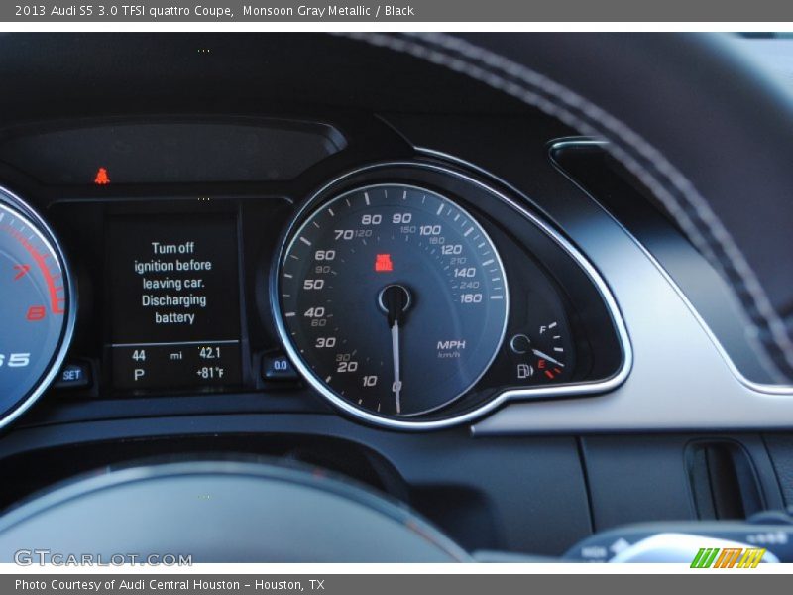Click the E marker on the fuel gauge
Viewport: 793px width, 595px height.
542,365
